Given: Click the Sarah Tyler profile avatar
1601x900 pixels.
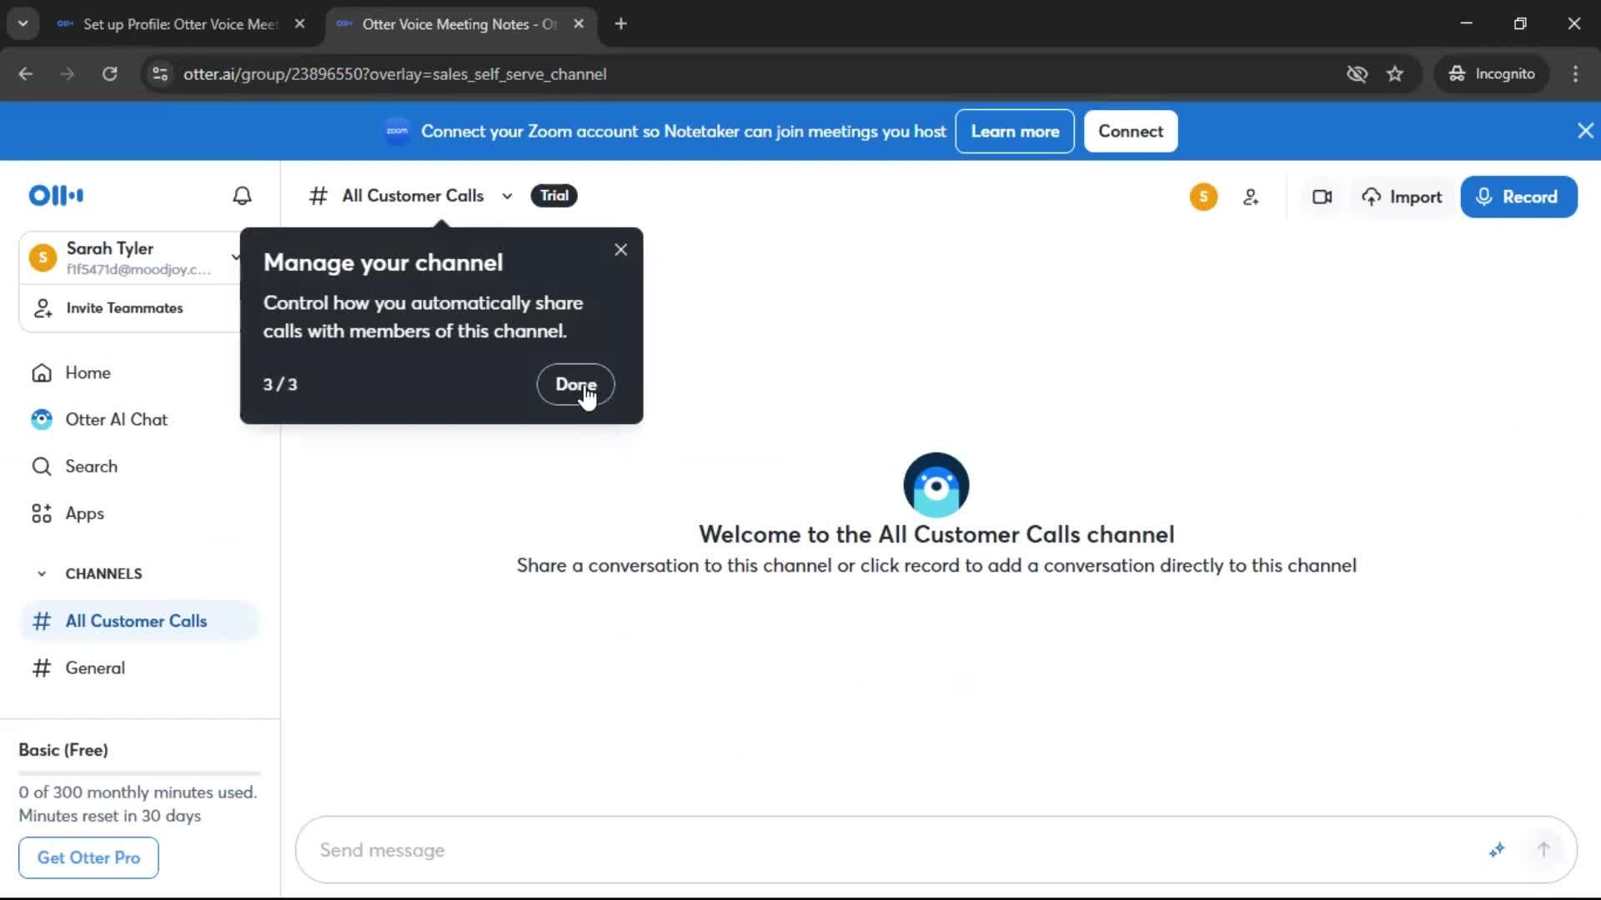Looking at the screenshot, I should click(43, 257).
